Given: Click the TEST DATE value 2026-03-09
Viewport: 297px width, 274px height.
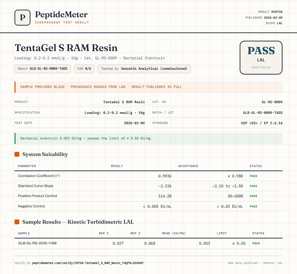Looking at the screenshot, I should [134, 123].
